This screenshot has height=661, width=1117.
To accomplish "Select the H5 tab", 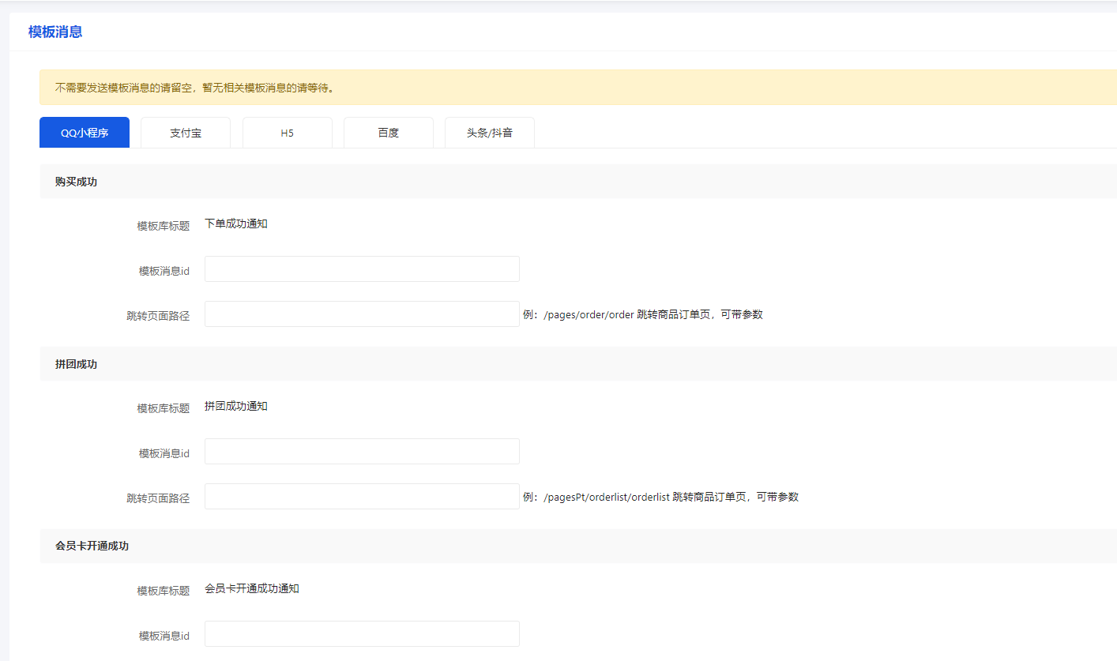I will pyautogui.click(x=287, y=133).
